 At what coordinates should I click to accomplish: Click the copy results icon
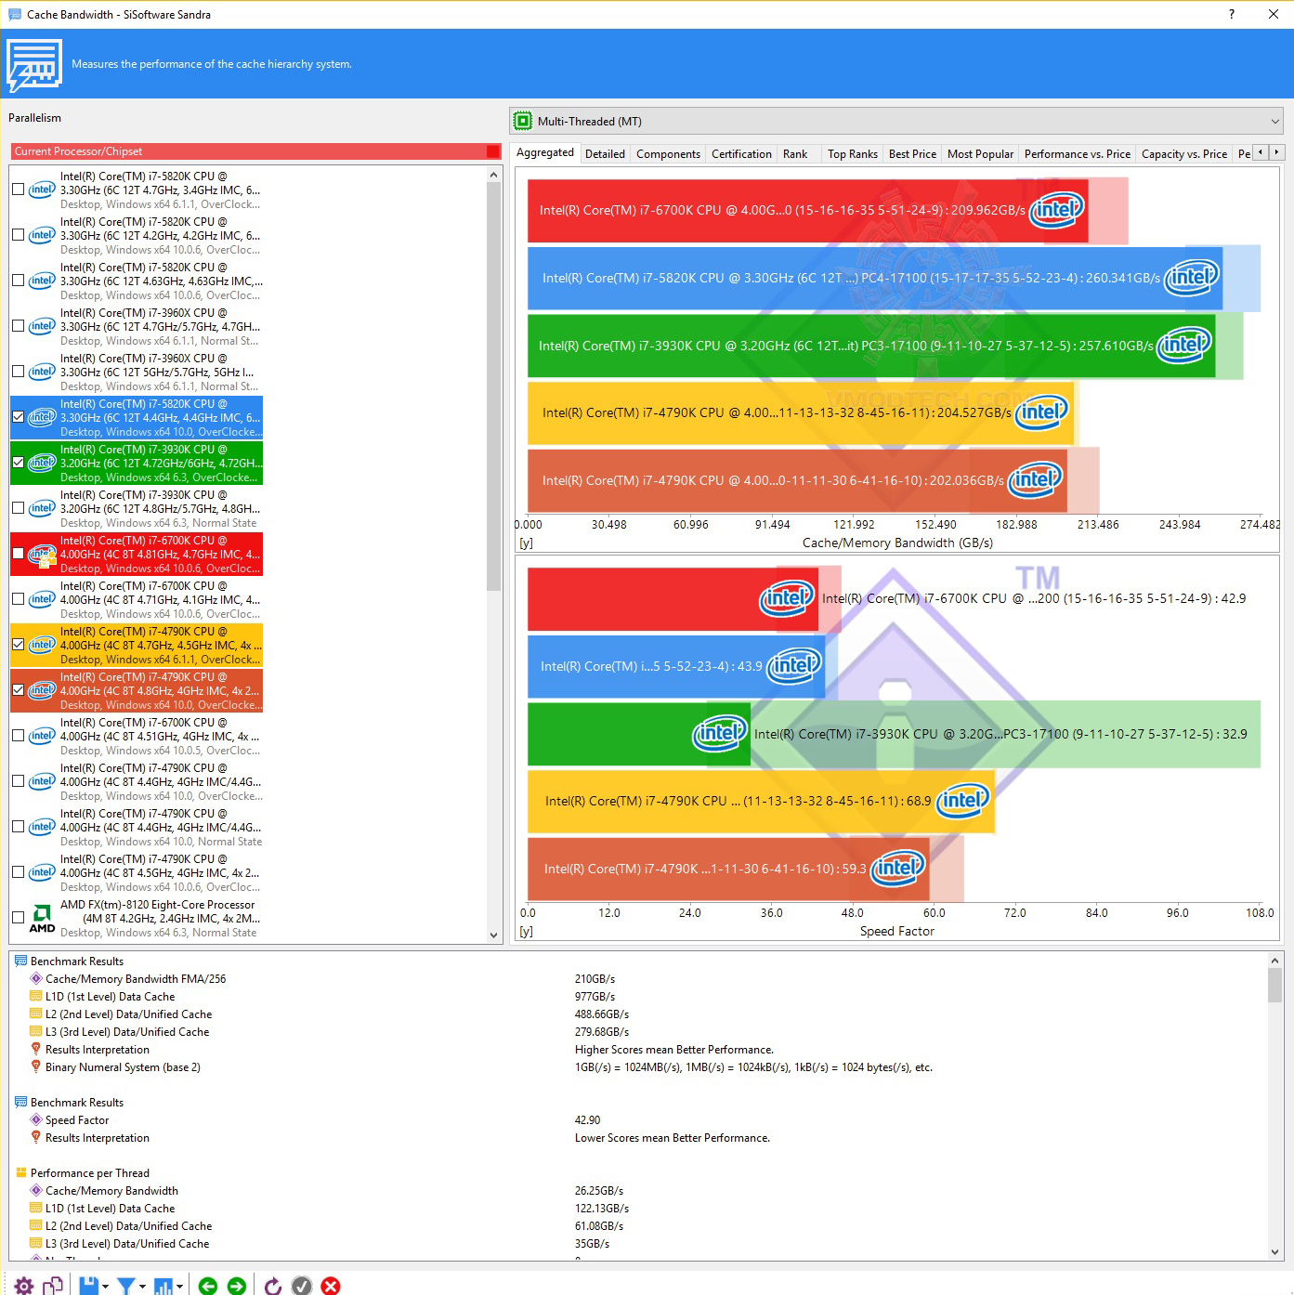pyautogui.click(x=53, y=1286)
